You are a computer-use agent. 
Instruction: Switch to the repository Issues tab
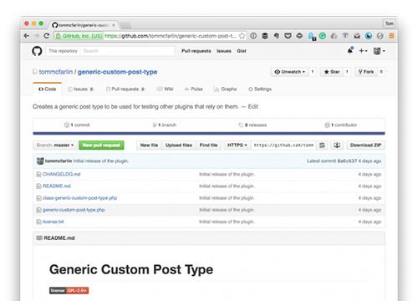[80, 89]
